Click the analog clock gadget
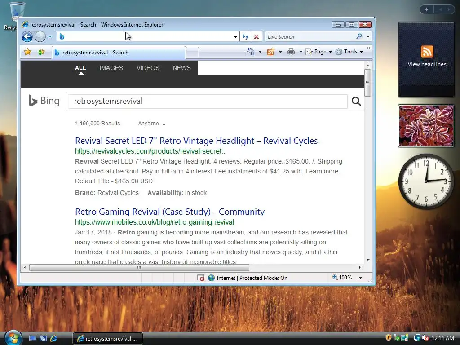460x345 pixels. pyautogui.click(x=426, y=181)
